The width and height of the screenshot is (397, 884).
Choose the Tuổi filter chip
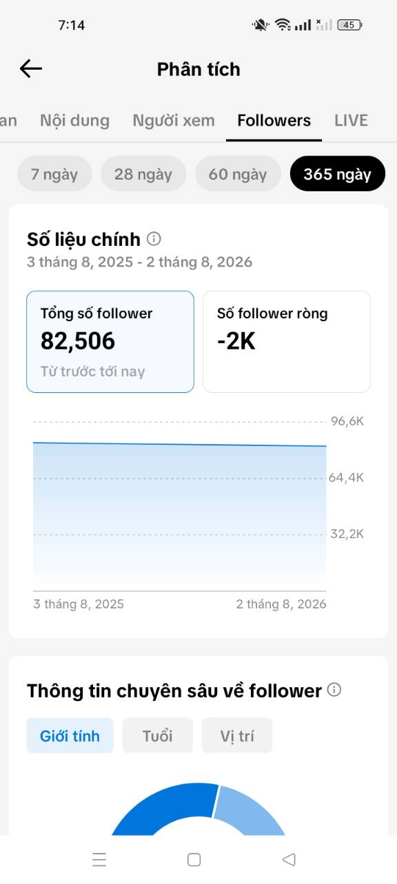click(158, 736)
